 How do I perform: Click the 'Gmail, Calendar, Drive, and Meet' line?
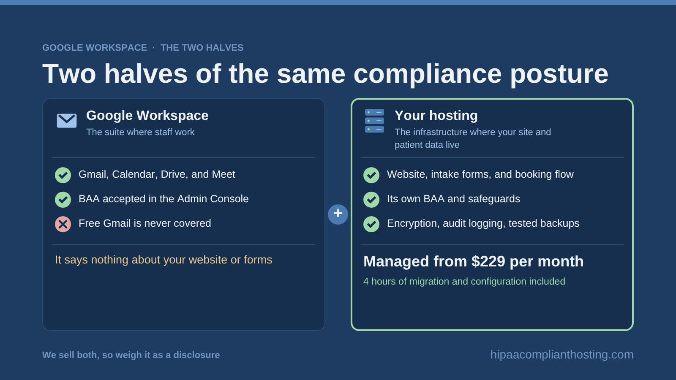157,174
